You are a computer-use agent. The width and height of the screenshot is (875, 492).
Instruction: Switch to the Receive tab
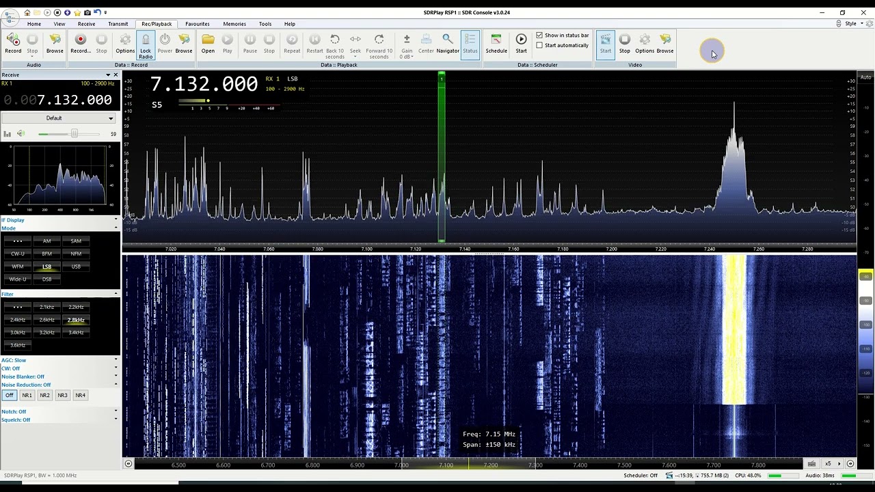click(87, 24)
